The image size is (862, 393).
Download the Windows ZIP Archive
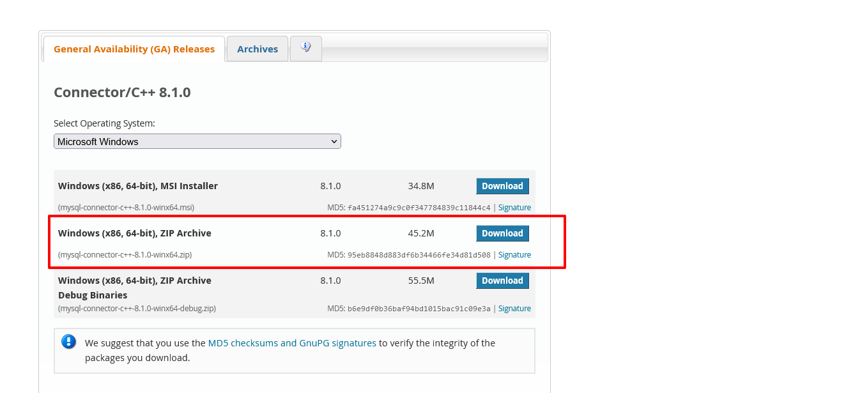point(502,233)
